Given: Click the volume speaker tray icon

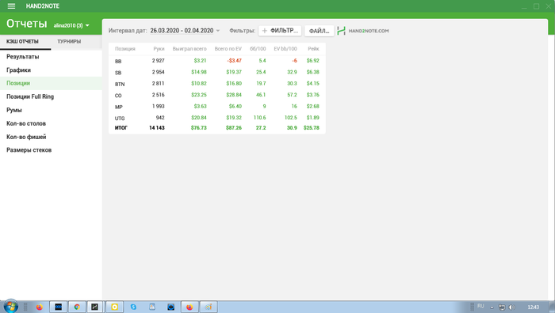Looking at the screenshot, I should click(x=511, y=307).
